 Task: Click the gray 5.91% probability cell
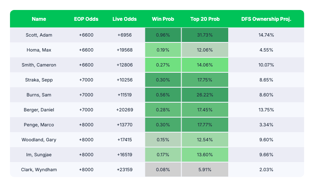[x=204, y=170]
